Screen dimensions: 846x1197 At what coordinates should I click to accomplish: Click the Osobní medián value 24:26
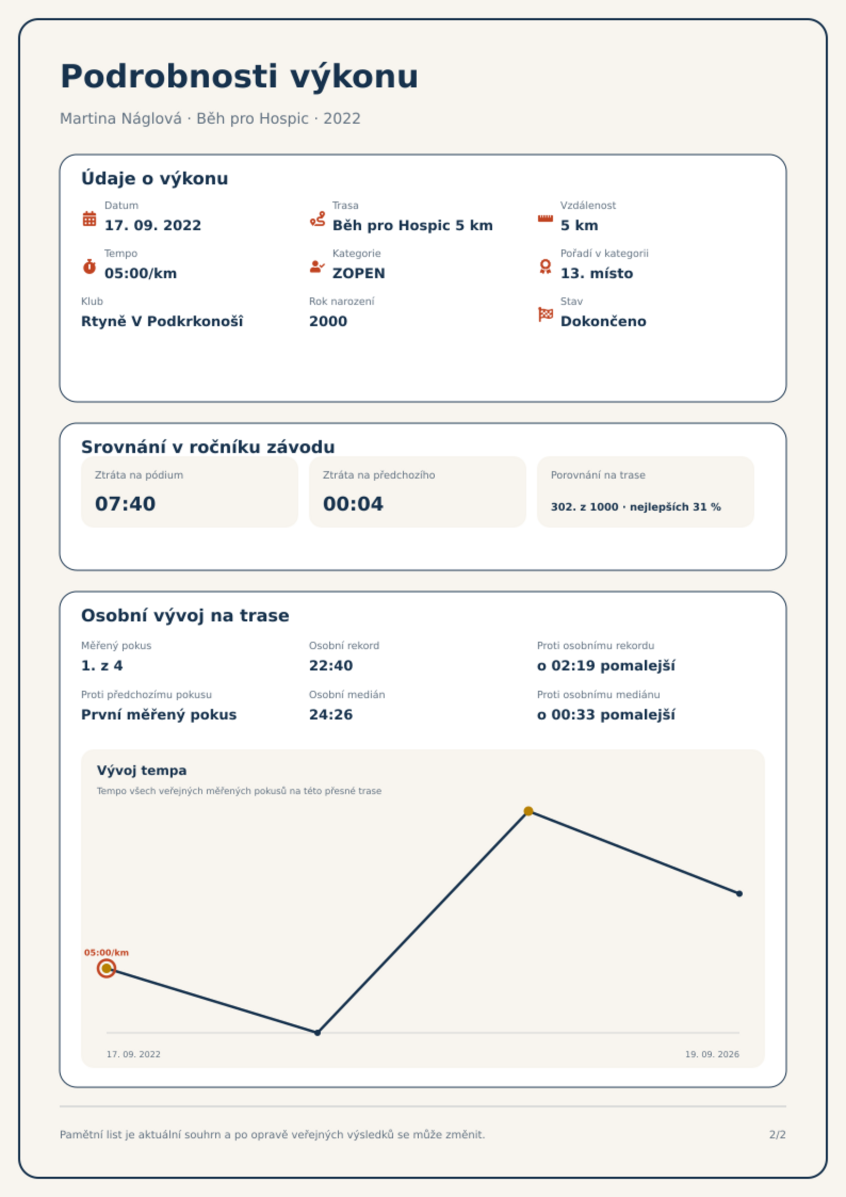[331, 715]
